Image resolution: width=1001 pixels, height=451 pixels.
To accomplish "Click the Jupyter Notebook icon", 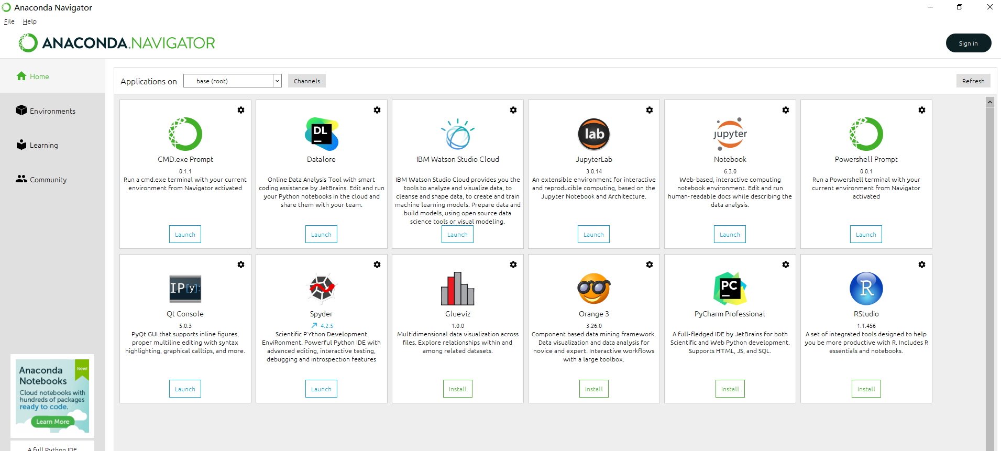I will coord(730,134).
